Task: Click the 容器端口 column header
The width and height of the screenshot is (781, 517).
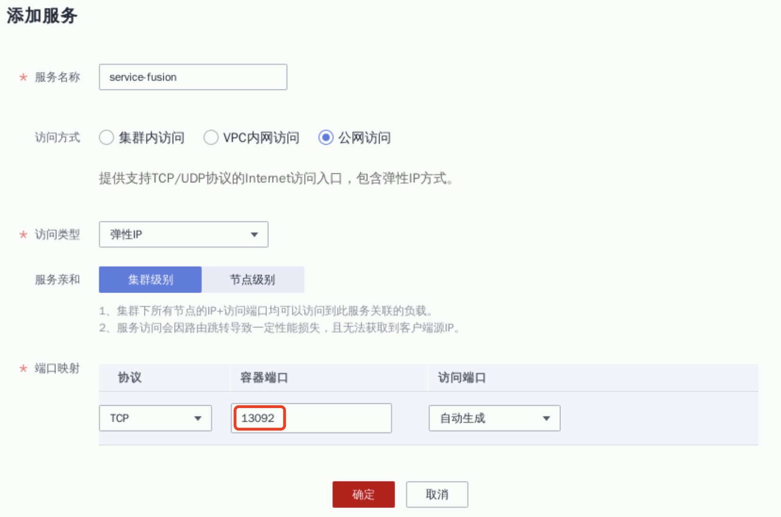Action: (264, 378)
